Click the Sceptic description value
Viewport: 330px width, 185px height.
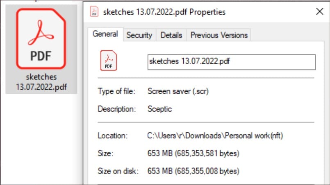tap(159, 109)
